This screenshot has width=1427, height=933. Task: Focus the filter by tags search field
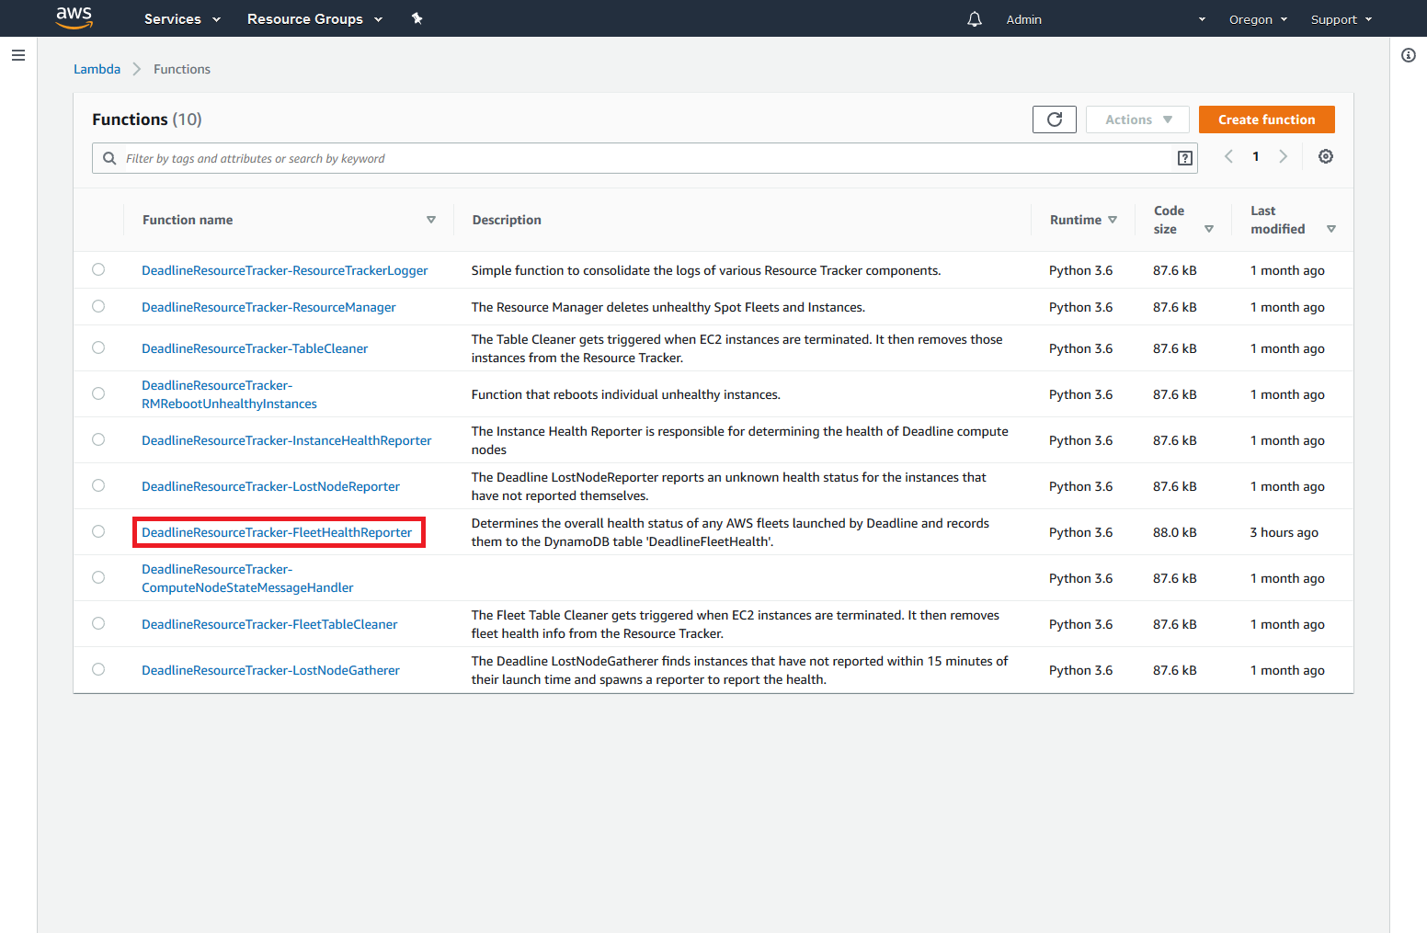coord(645,158)
